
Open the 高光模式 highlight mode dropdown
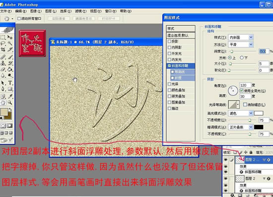tap(240, 113)
